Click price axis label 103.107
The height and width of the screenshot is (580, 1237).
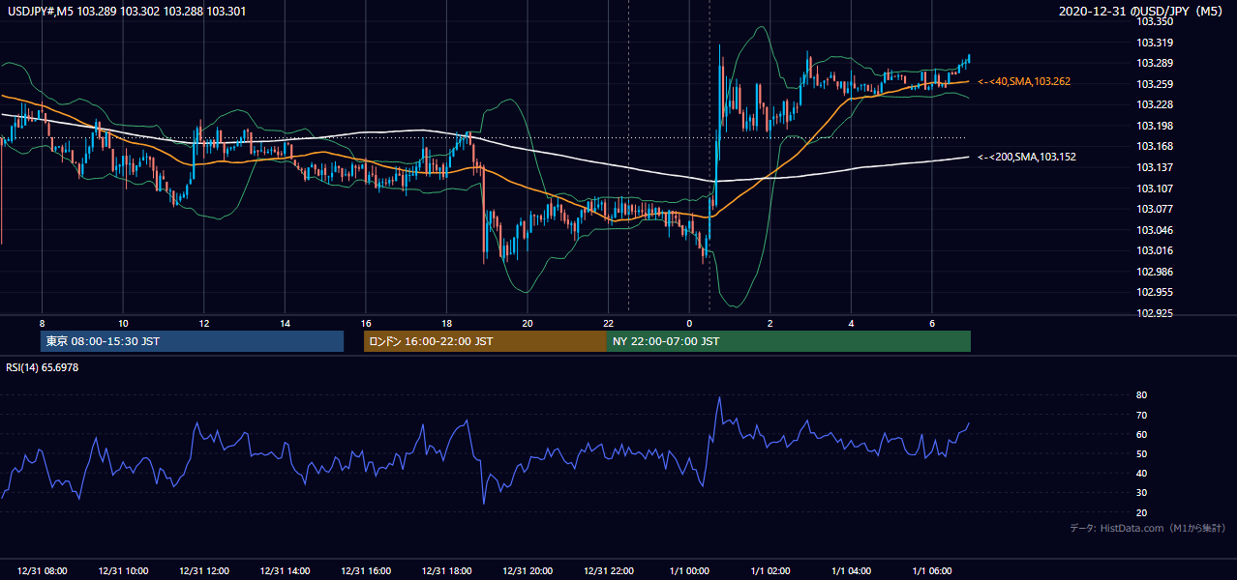1155,188
